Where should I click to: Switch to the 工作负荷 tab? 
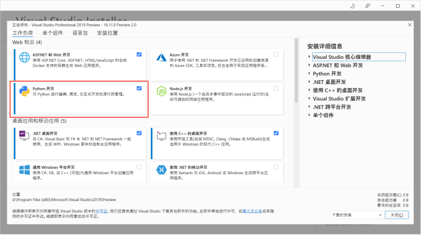[x=23, y=33]
